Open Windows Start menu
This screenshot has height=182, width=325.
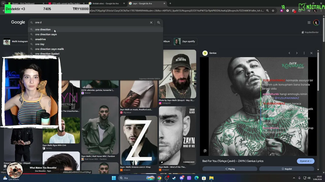(113, 178)
